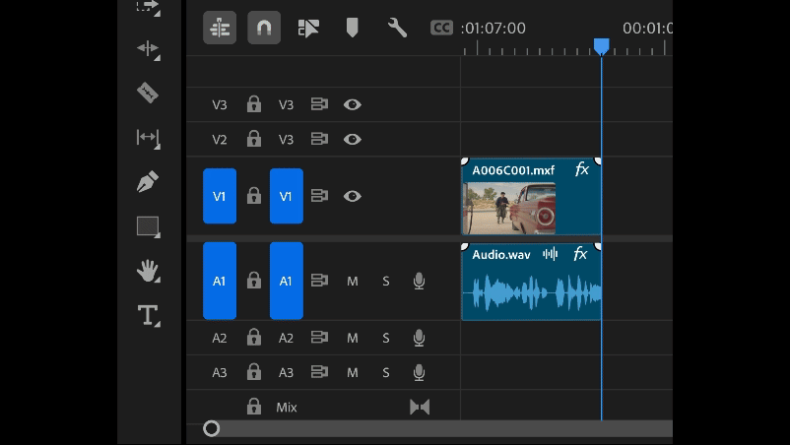790x445 pixels.
Task: Toggle Snap in timeline magnet button
Action: [263, 28]
